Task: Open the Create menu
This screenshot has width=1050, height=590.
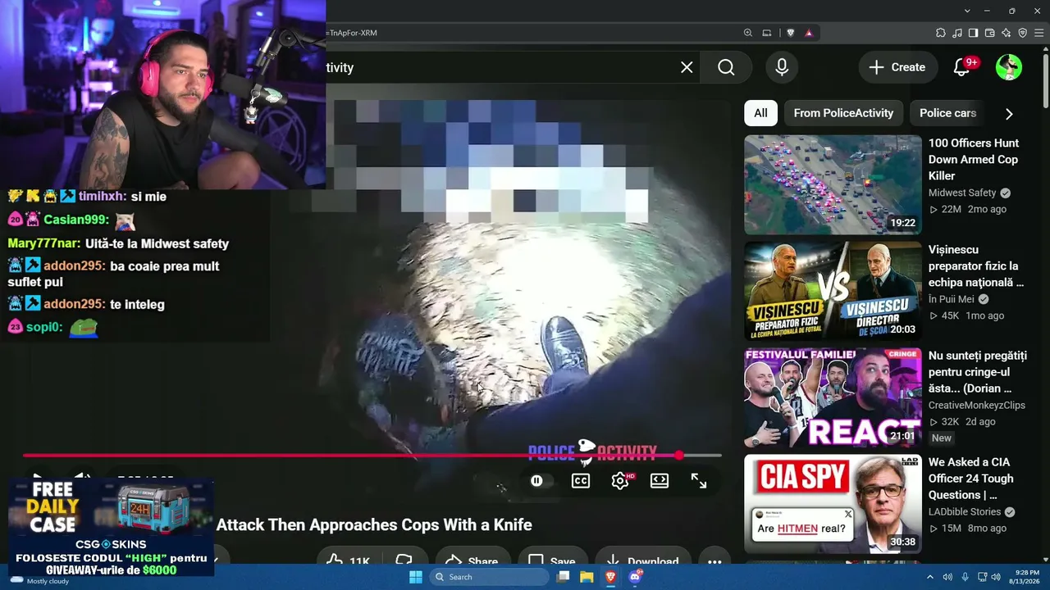Action: click(897, 67)
